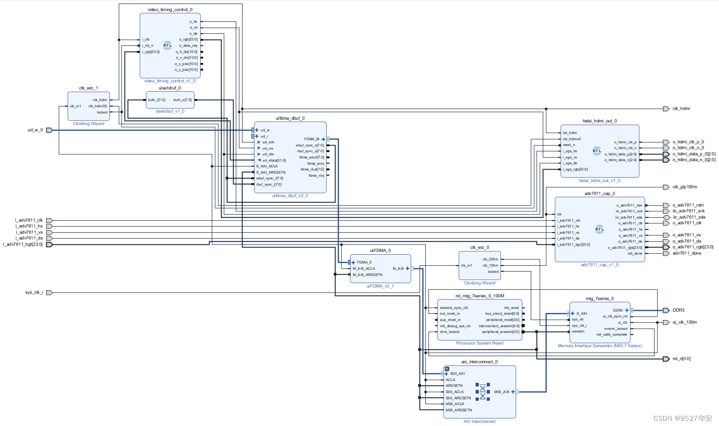
Task: Click the helai_hdmi_out_v1_0 label
Action: coord(600,181)
